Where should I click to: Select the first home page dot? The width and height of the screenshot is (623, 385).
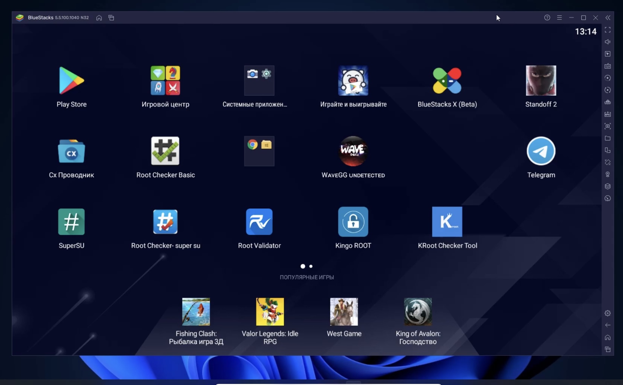pyautogui.click(x=303, y=266)
